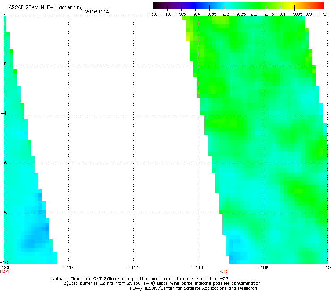Click the red pass time 4:20
The height and width of the screenshot is (291, 331).
click(x=224, y=272)
